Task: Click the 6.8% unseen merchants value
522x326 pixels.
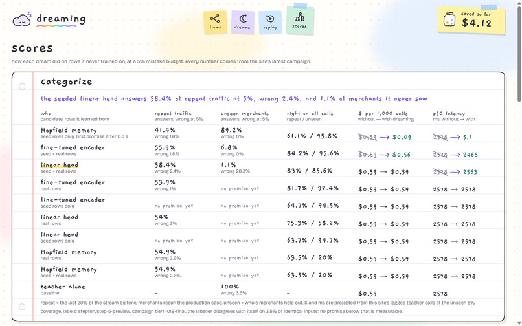Action: point(228,147)
